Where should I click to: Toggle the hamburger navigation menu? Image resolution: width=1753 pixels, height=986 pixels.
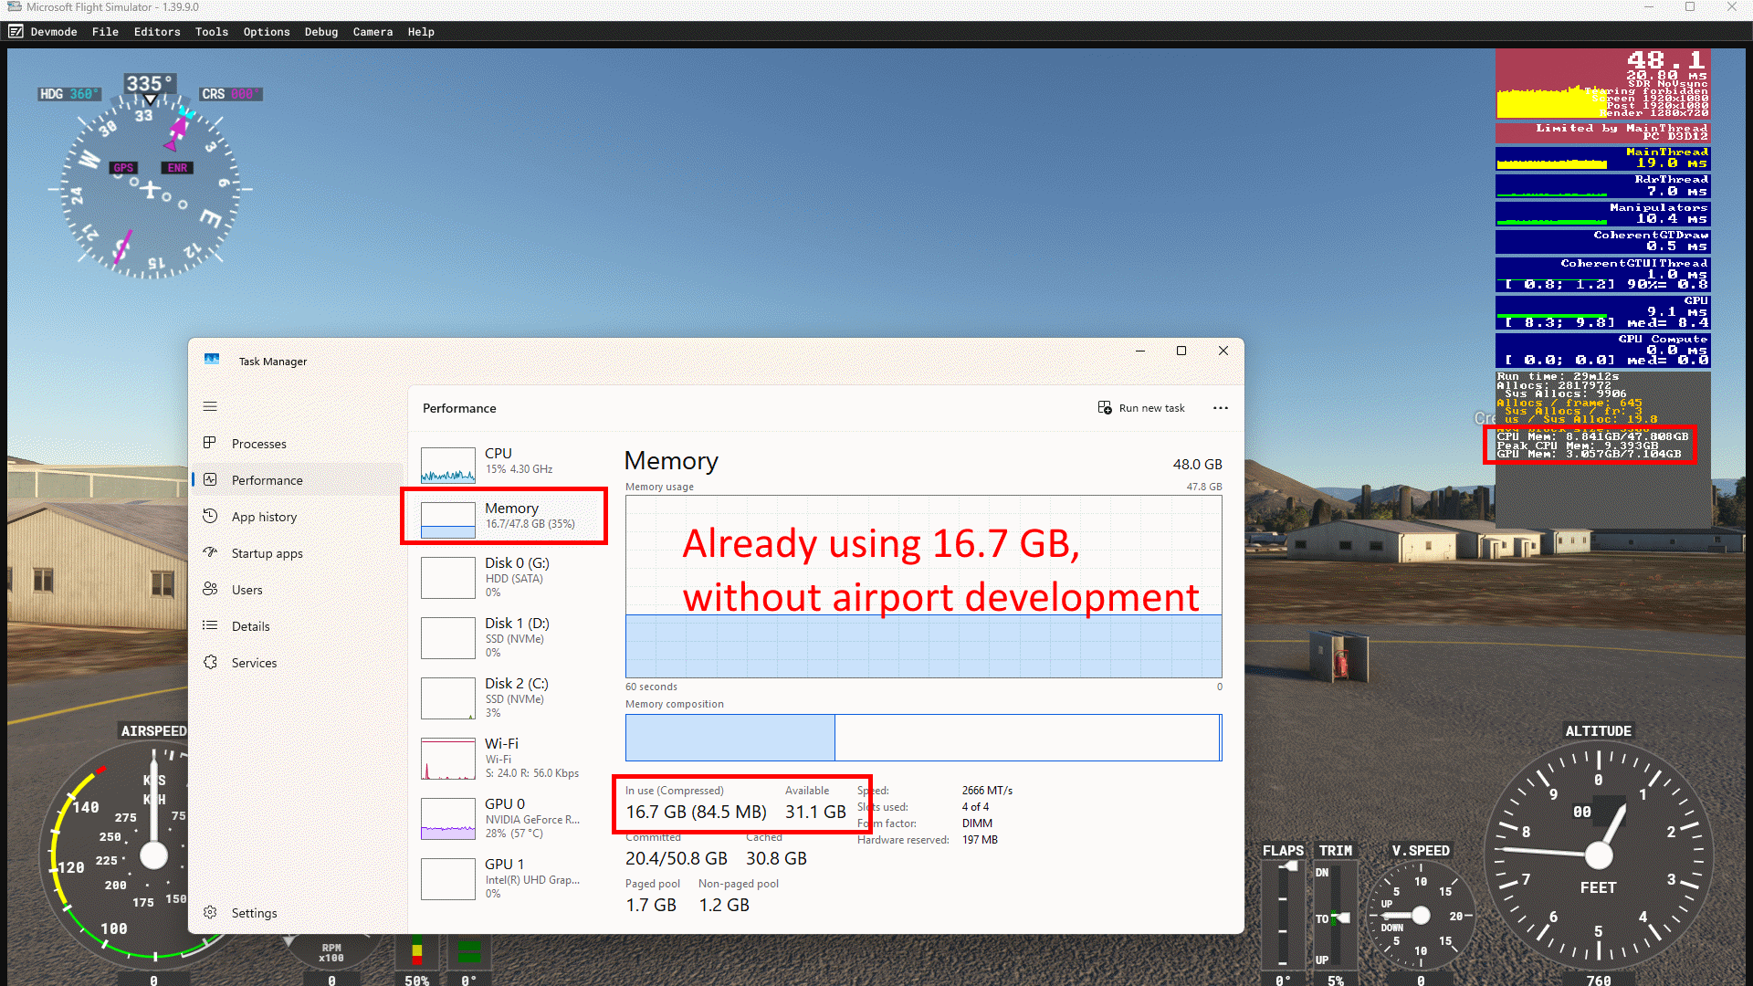tap(210, 406)
